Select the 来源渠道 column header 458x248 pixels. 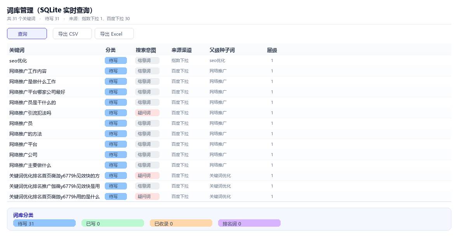pyautogui.click(x=181, y=50)
